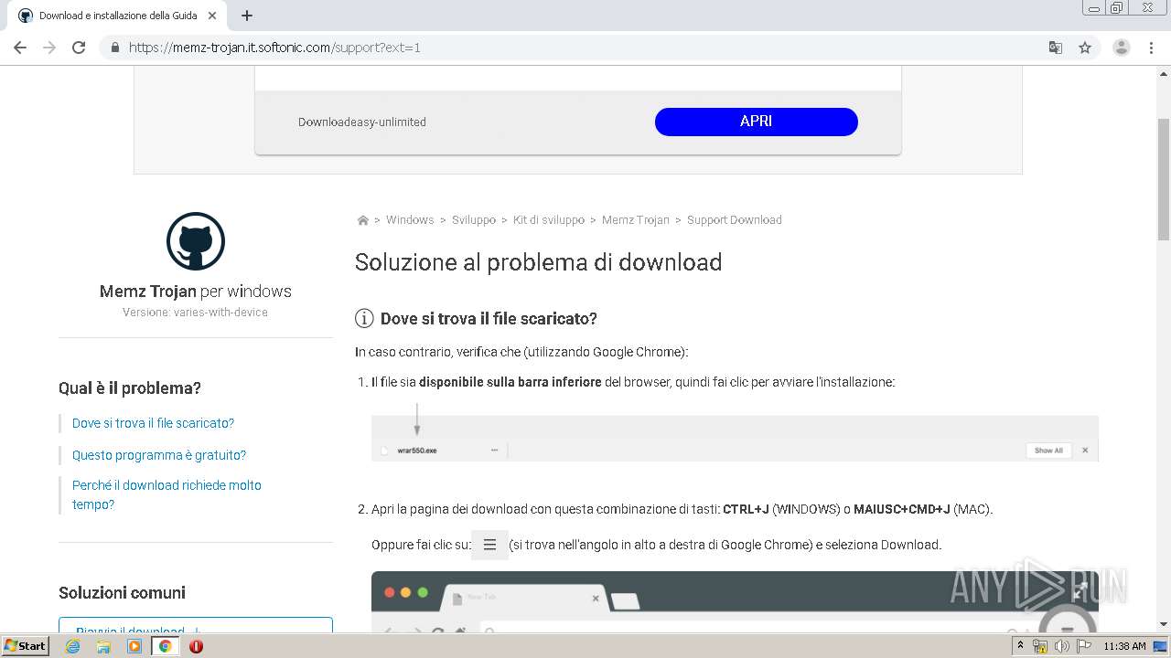The width and height of the screenshot is (1171, 658).
Task: Go to Questo programma è gratuito?
Action: coord(159,455)
